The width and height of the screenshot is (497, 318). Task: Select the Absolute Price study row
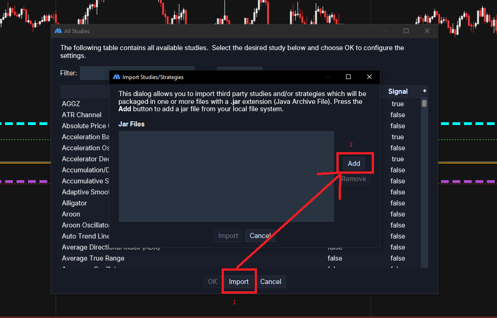point(85,126)
